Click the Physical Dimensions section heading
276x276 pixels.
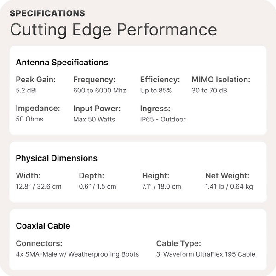[x=57, y=158]
